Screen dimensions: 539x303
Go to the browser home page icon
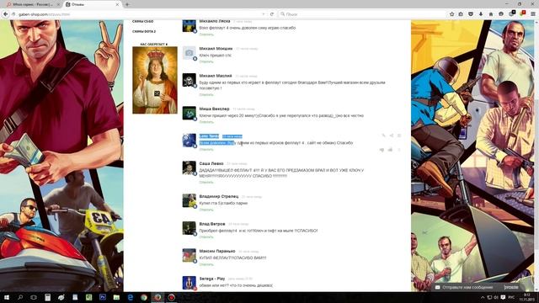coord(491,14)
